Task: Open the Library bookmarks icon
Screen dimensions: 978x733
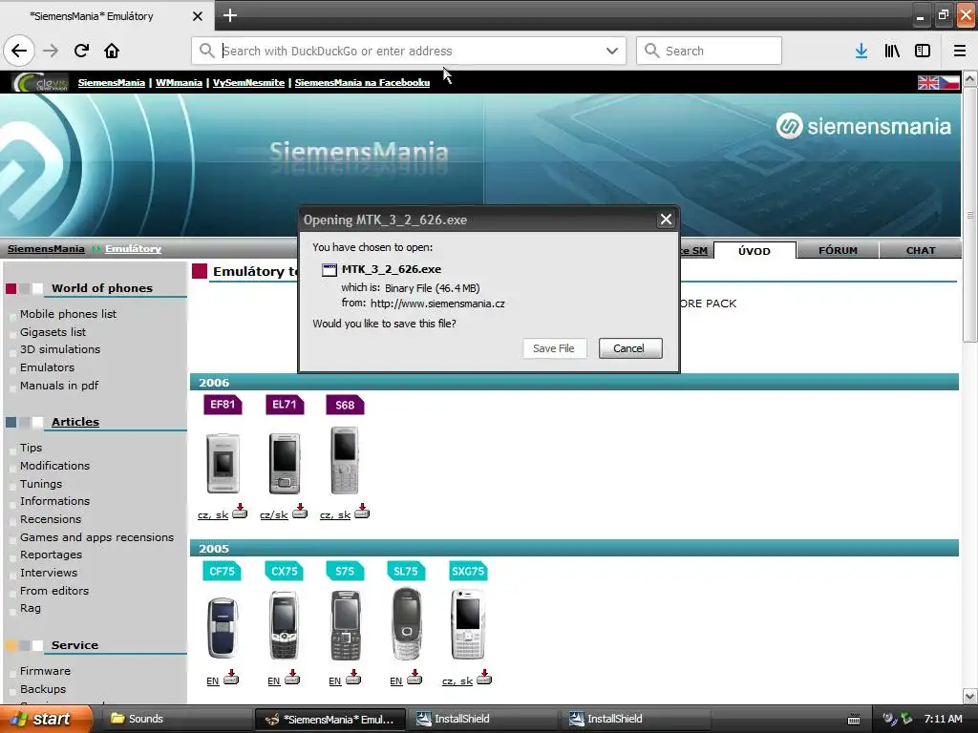Action: [x=892, y=51]
